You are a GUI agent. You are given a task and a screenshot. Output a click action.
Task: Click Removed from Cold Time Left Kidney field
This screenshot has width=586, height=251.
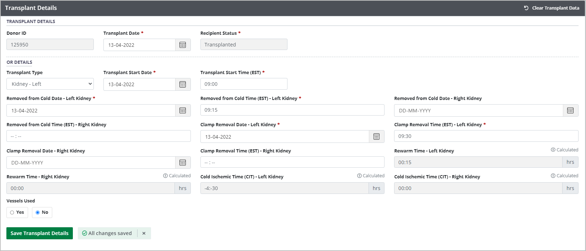pos(292,110)
